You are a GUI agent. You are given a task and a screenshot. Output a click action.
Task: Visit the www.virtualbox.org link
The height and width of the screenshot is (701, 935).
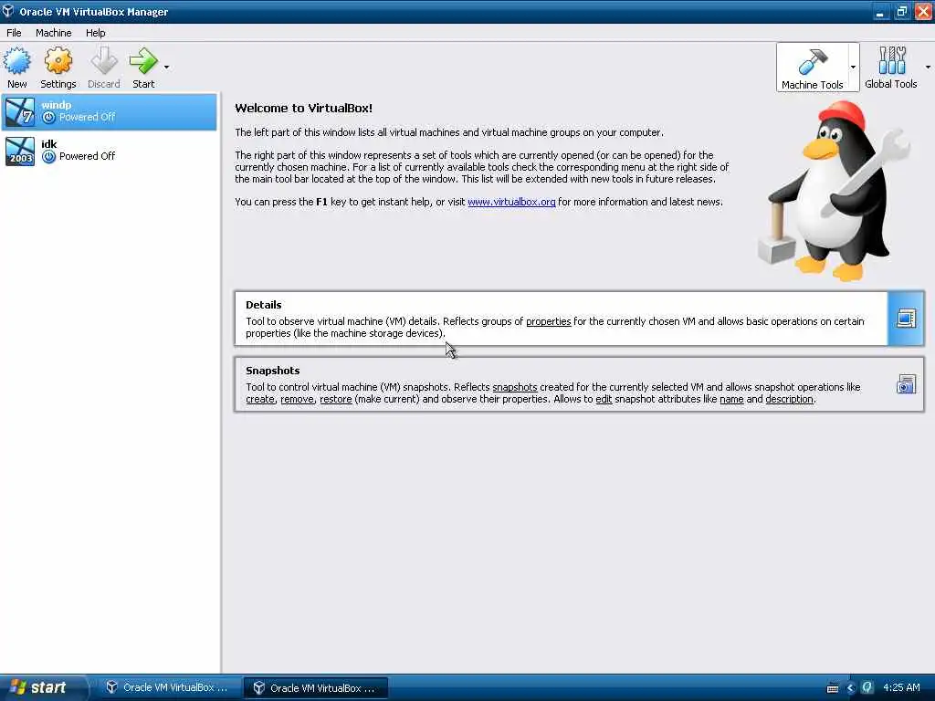511,202
